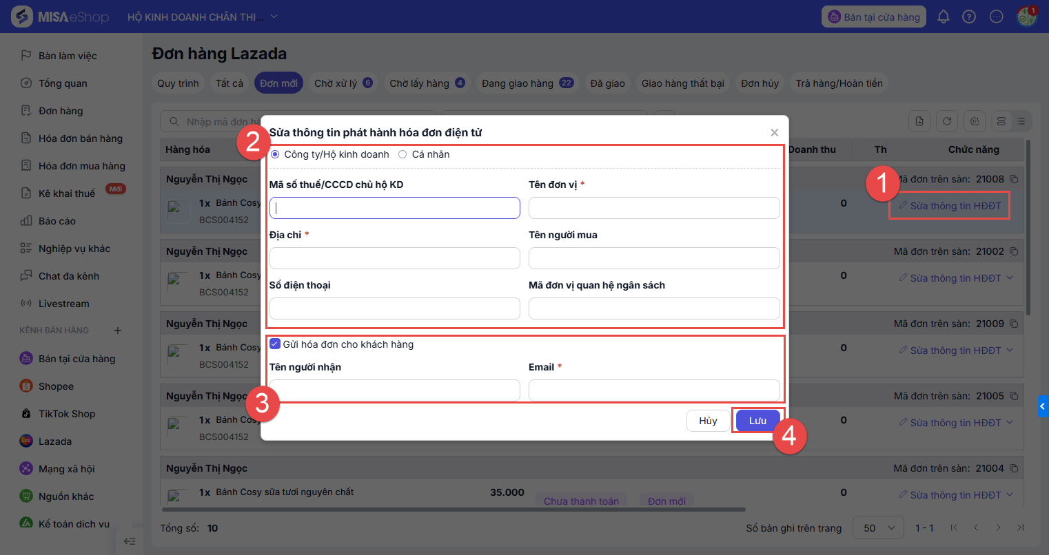This screenshot has height=555, width=1049.
Task: Go to the first page of results
Action: pyautogui.click(x=954, y=527)
